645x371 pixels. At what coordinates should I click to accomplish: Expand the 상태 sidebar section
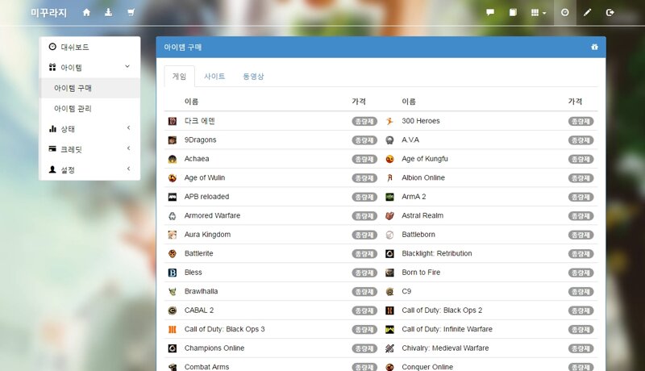click(89, 129)
